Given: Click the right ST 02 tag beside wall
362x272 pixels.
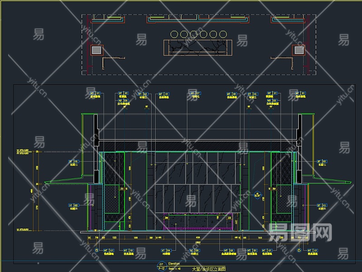Looking at the screenshot, I should [322, 161].
